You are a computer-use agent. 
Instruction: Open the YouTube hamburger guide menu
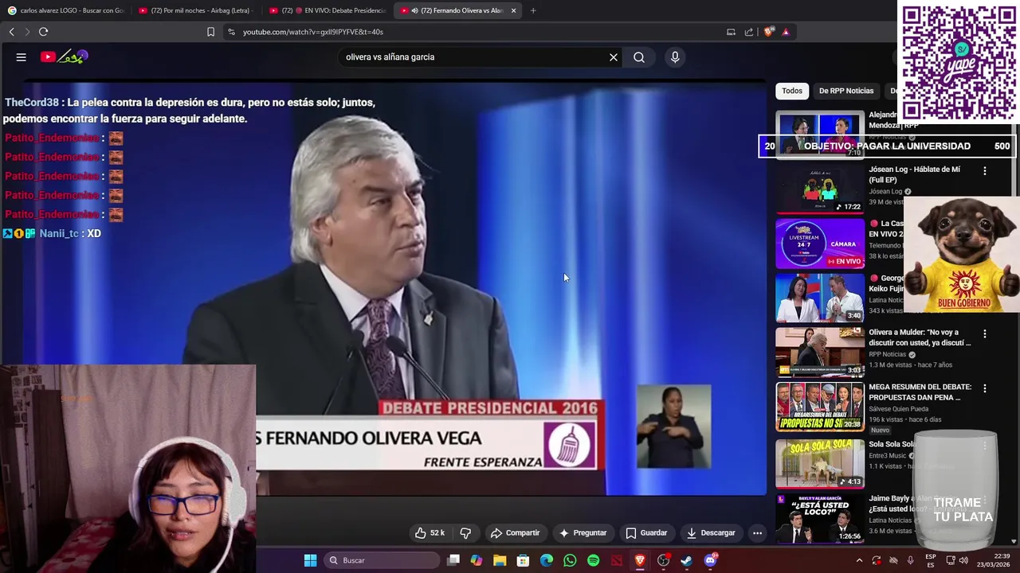coord(22,57)
